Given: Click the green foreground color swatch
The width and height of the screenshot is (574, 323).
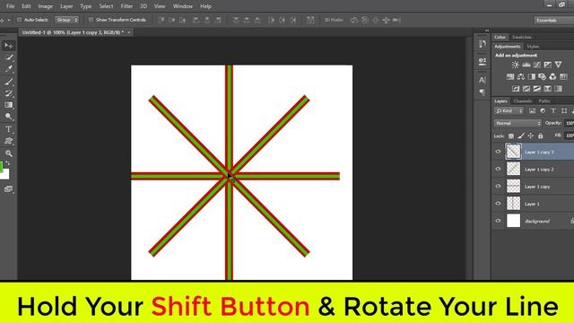Looking at the screenshot, I should (x=1, y=167).
